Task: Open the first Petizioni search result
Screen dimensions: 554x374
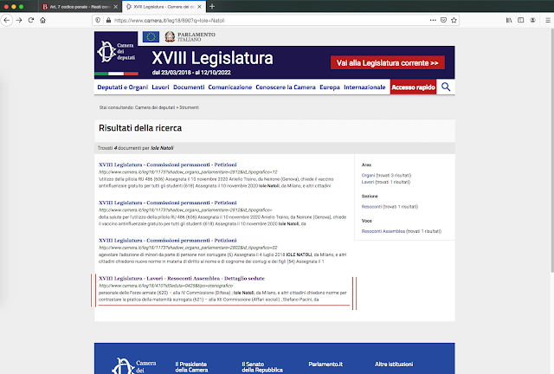Action: pyautogui.click(x=167, y=164)
